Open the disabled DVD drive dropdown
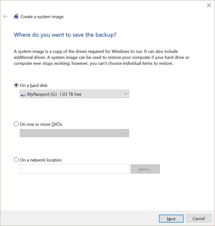 click(74, 133)
